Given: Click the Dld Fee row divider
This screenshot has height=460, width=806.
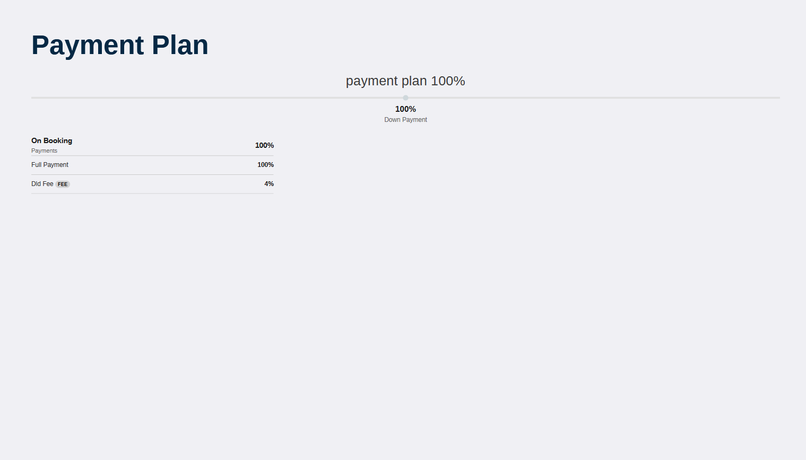Looking at the screenshot, I should tap(152, 193).
